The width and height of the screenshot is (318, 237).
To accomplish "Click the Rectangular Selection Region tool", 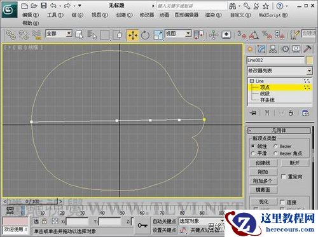I will [x=105, y=35].
